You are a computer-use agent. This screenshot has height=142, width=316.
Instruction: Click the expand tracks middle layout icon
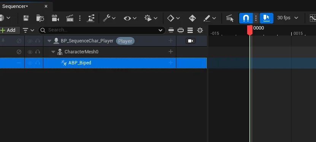pos(181,30)
